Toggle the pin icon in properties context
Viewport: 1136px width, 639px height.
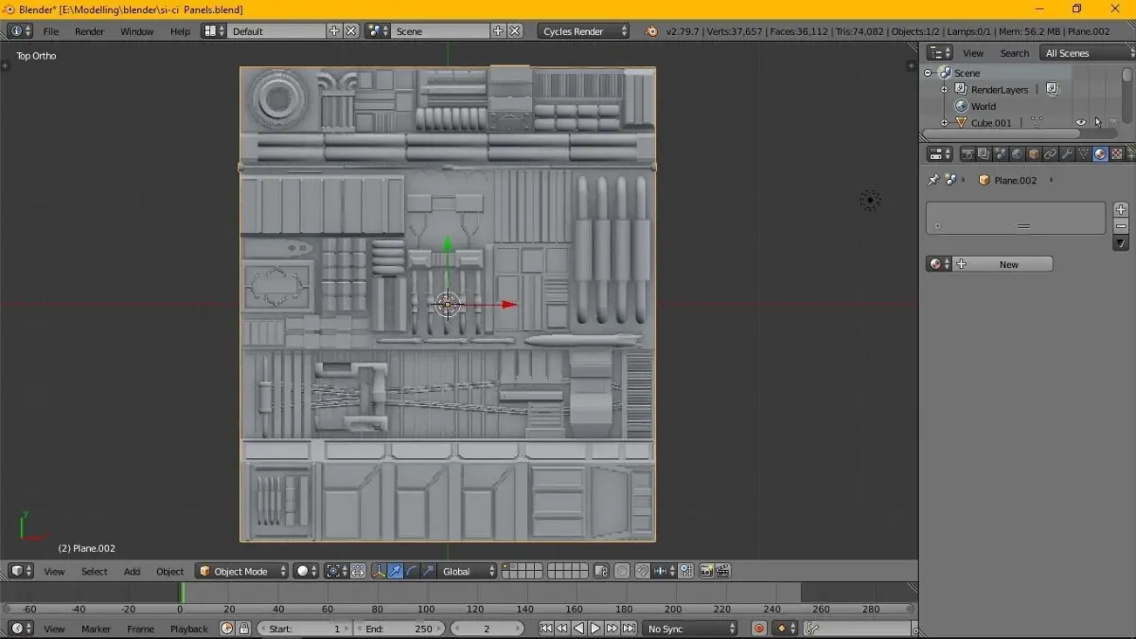pyautogui.click(x=933, y=180)
